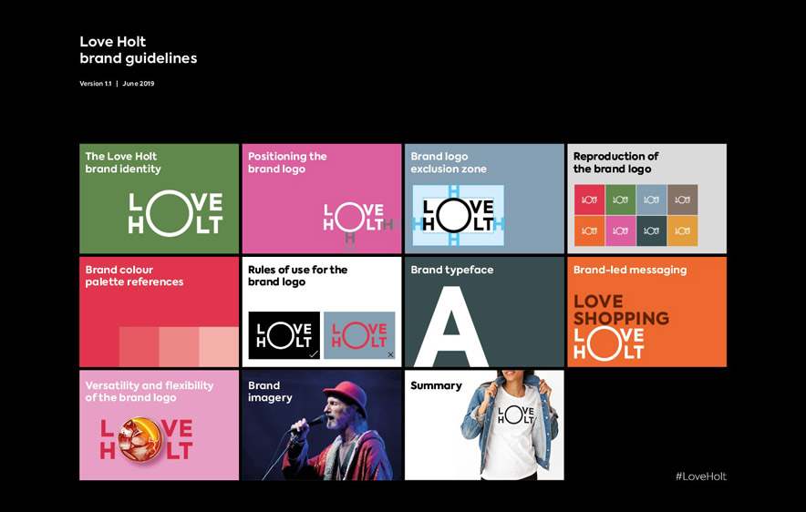Go to Positioning the brand logo section
Screen dimensions: 806x512
[x=321, y=199]
